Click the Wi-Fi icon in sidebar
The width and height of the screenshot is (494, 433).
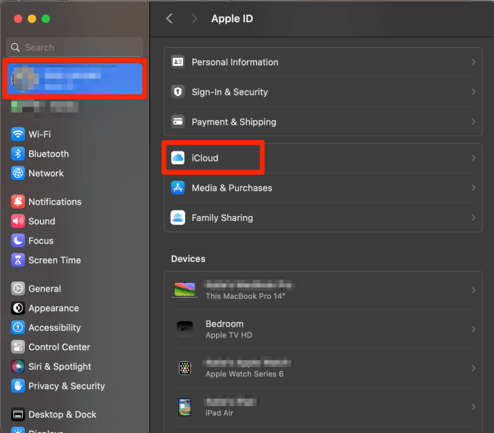point(18,135)
